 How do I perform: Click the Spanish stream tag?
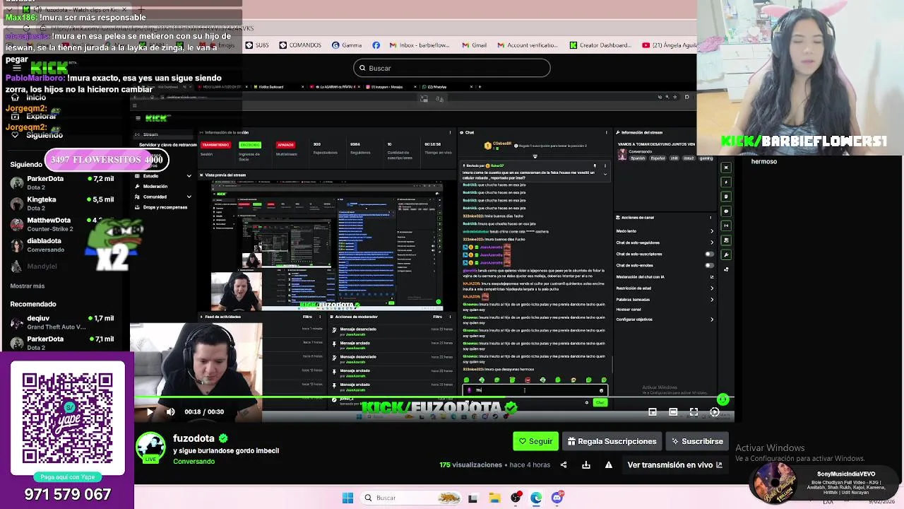pos(638,158)
